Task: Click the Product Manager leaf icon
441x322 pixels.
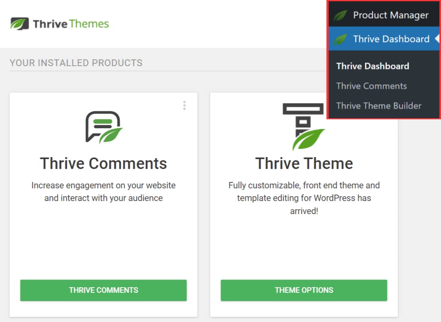Action: click(x=341, y=15)
